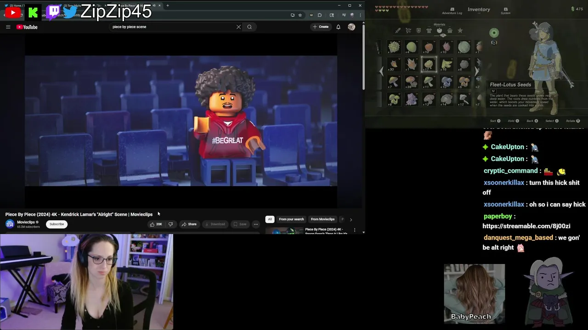Select the yellow banana x16 item slot

pos(446,65)
